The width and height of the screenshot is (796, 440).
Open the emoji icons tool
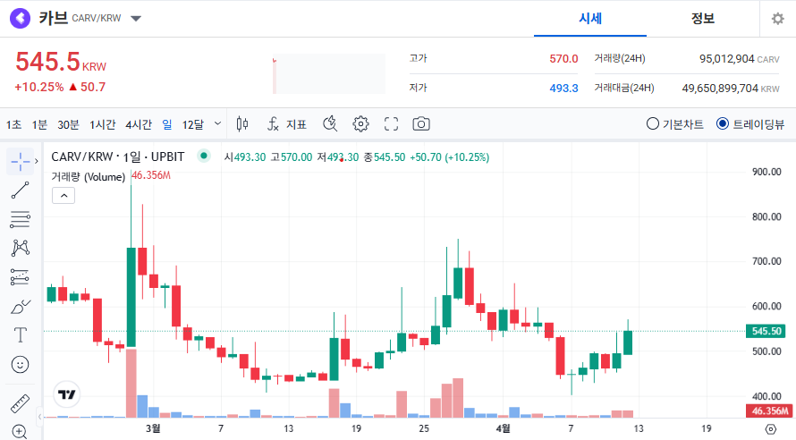tap(20, 364)
